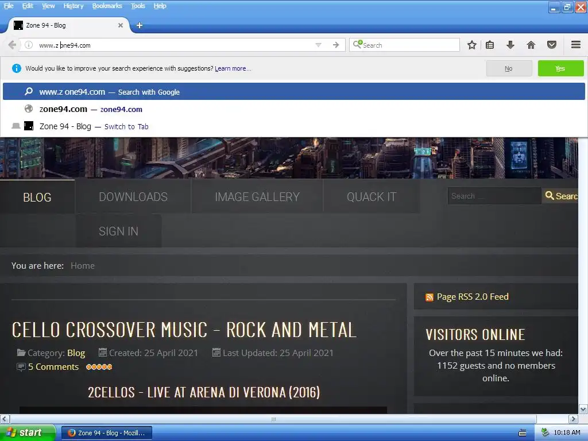The width and height of the screenshot is (588, 441).
Task: Open the Bookmarks menu
Action: (x=107, y=6)
